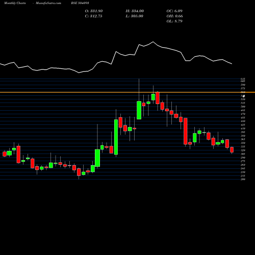Viewport: 255px width, 255px height.
Task: Select the low value "L: 305.00"
Action: coord(134,16)
